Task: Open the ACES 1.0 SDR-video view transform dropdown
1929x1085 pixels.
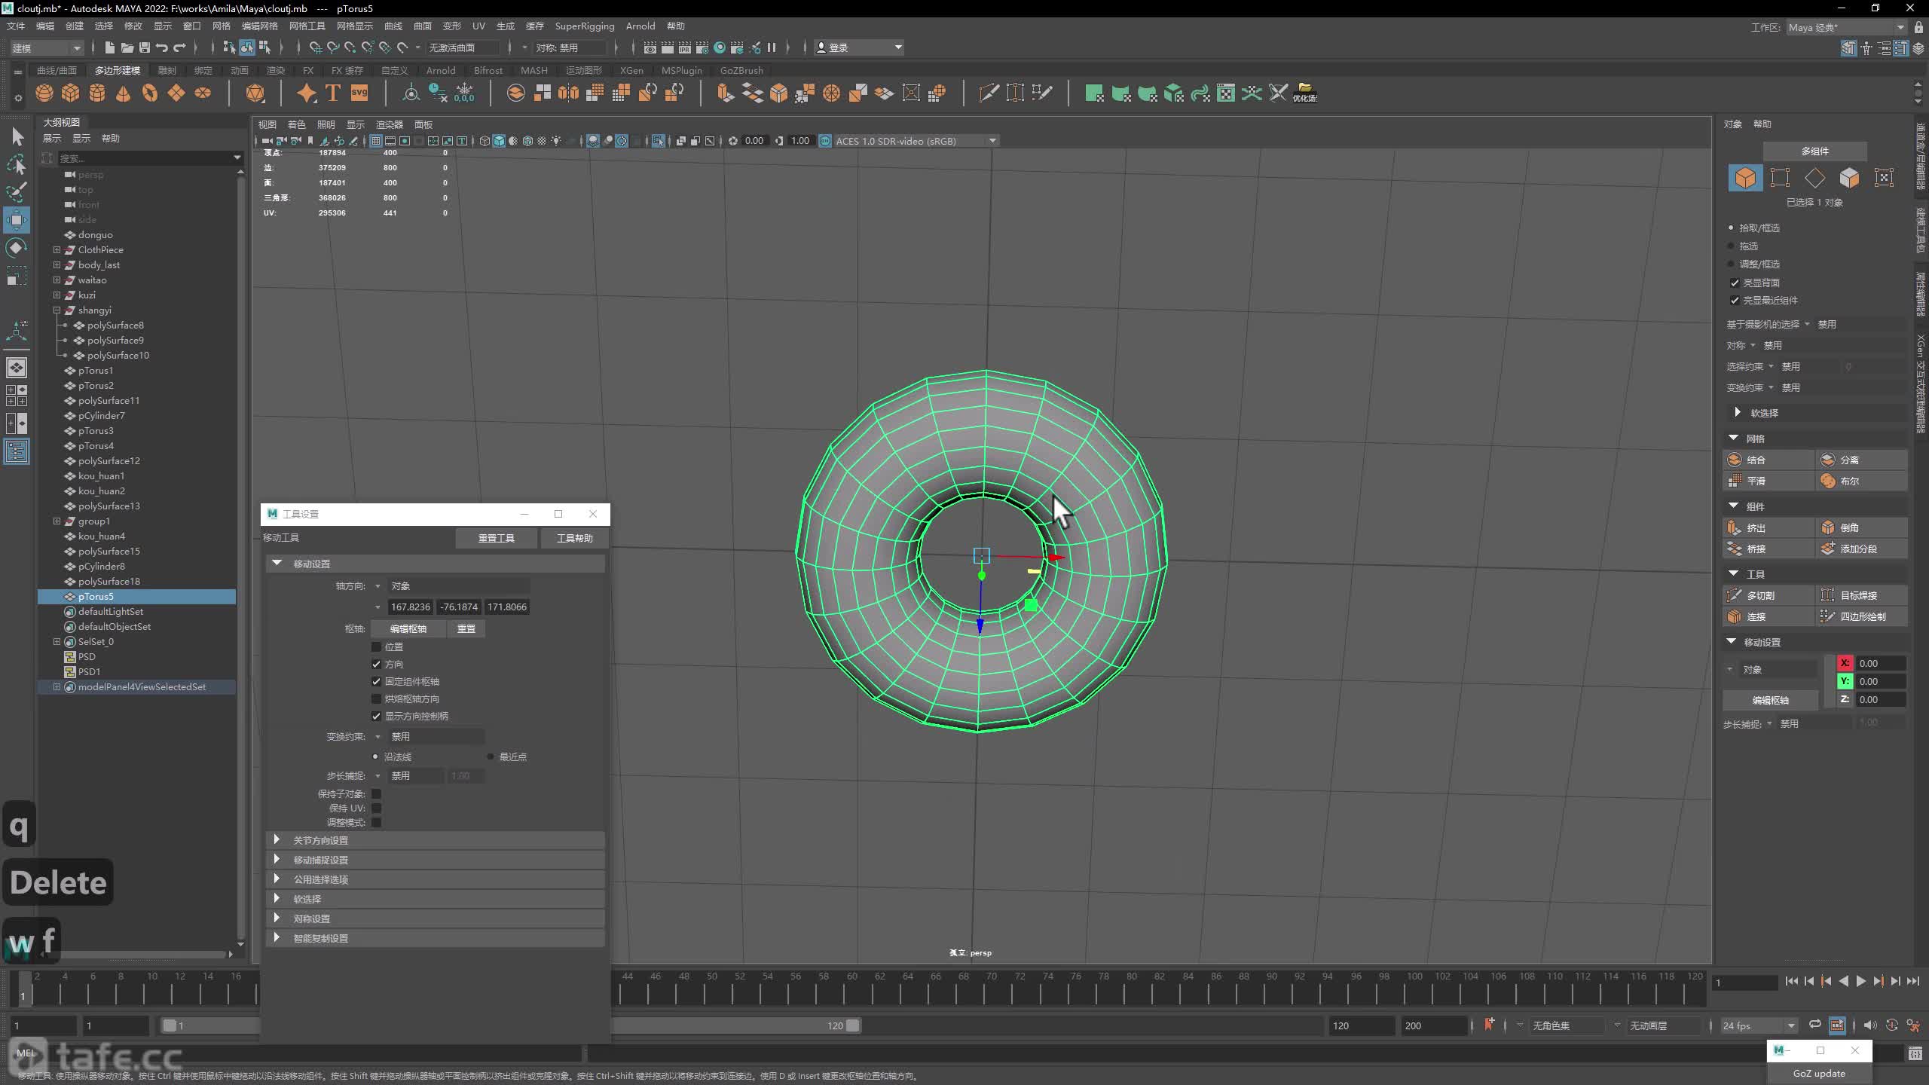Action: pyautogui.click(x=916, y=141)
